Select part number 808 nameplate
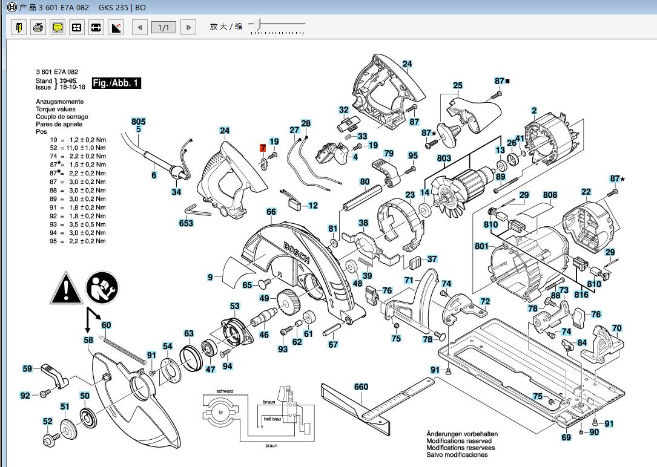This screenshot has height=467, width=657. [550, 195]
